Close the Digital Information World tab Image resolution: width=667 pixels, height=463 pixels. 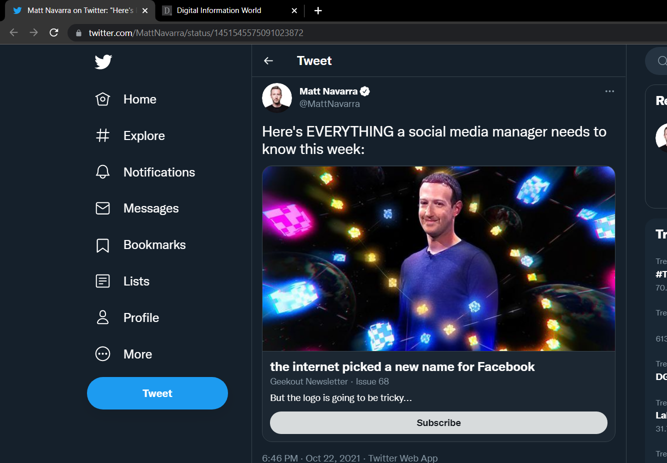pyautogui.click(x=294, y=10)
